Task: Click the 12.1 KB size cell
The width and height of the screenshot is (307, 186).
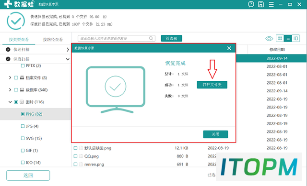Action: tap(181, 148)
